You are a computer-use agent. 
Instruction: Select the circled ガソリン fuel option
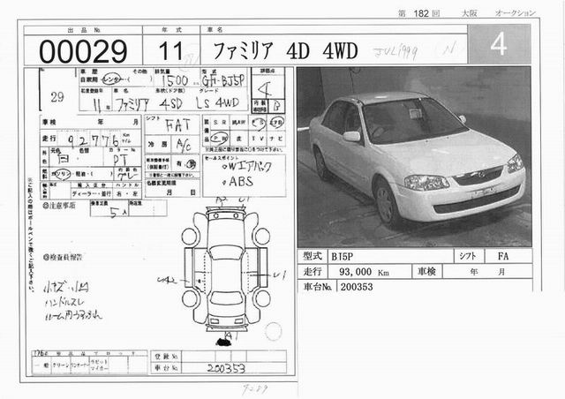tap(60, 173)
